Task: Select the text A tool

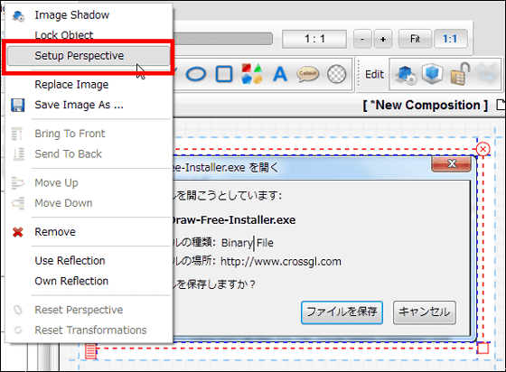Action: pyautogui.click(x=280, y=74)
